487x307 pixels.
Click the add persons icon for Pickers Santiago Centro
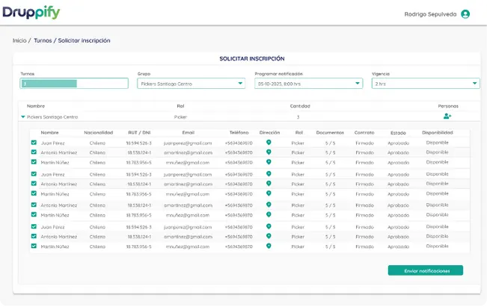(x=447, y=116)
